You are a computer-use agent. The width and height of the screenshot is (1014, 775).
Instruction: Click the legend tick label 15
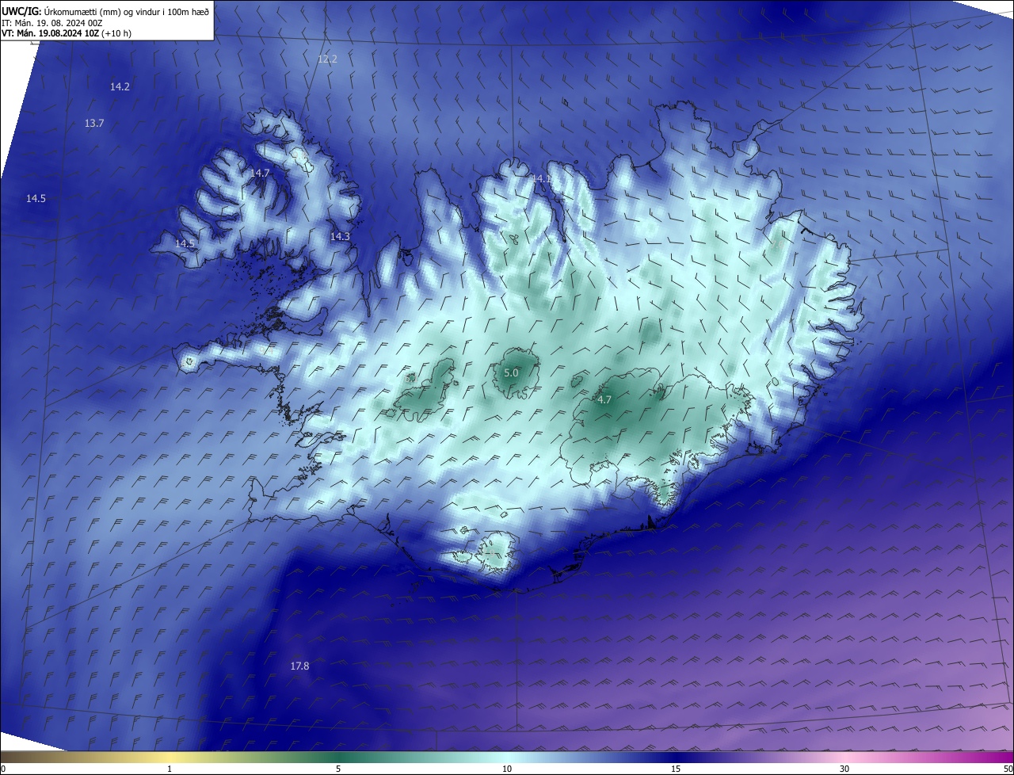[x=676, y=769]
